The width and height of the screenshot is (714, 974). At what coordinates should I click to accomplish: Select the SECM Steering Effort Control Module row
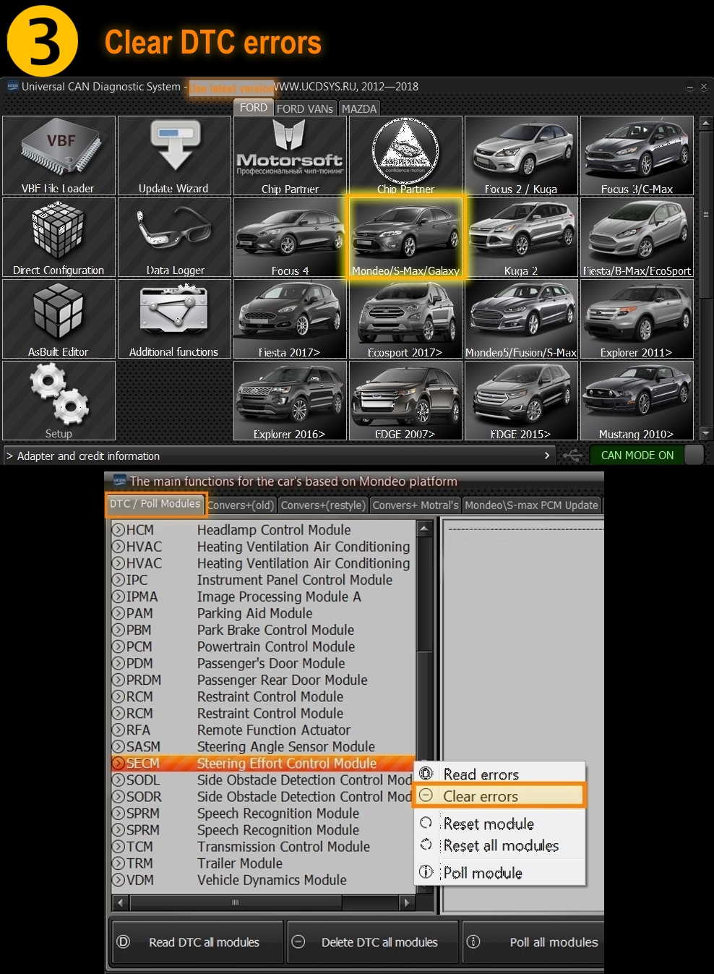tap(264, 763)
